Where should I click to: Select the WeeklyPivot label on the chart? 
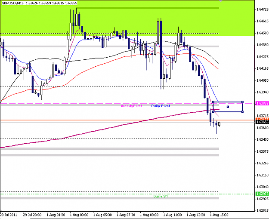pos(131,106)
